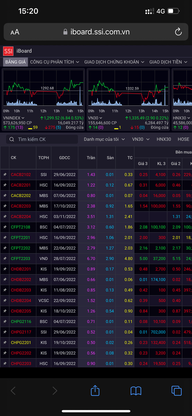Tap the SSI red logo icon
Screen dimensions: 192x416
(x=8, y=51)
